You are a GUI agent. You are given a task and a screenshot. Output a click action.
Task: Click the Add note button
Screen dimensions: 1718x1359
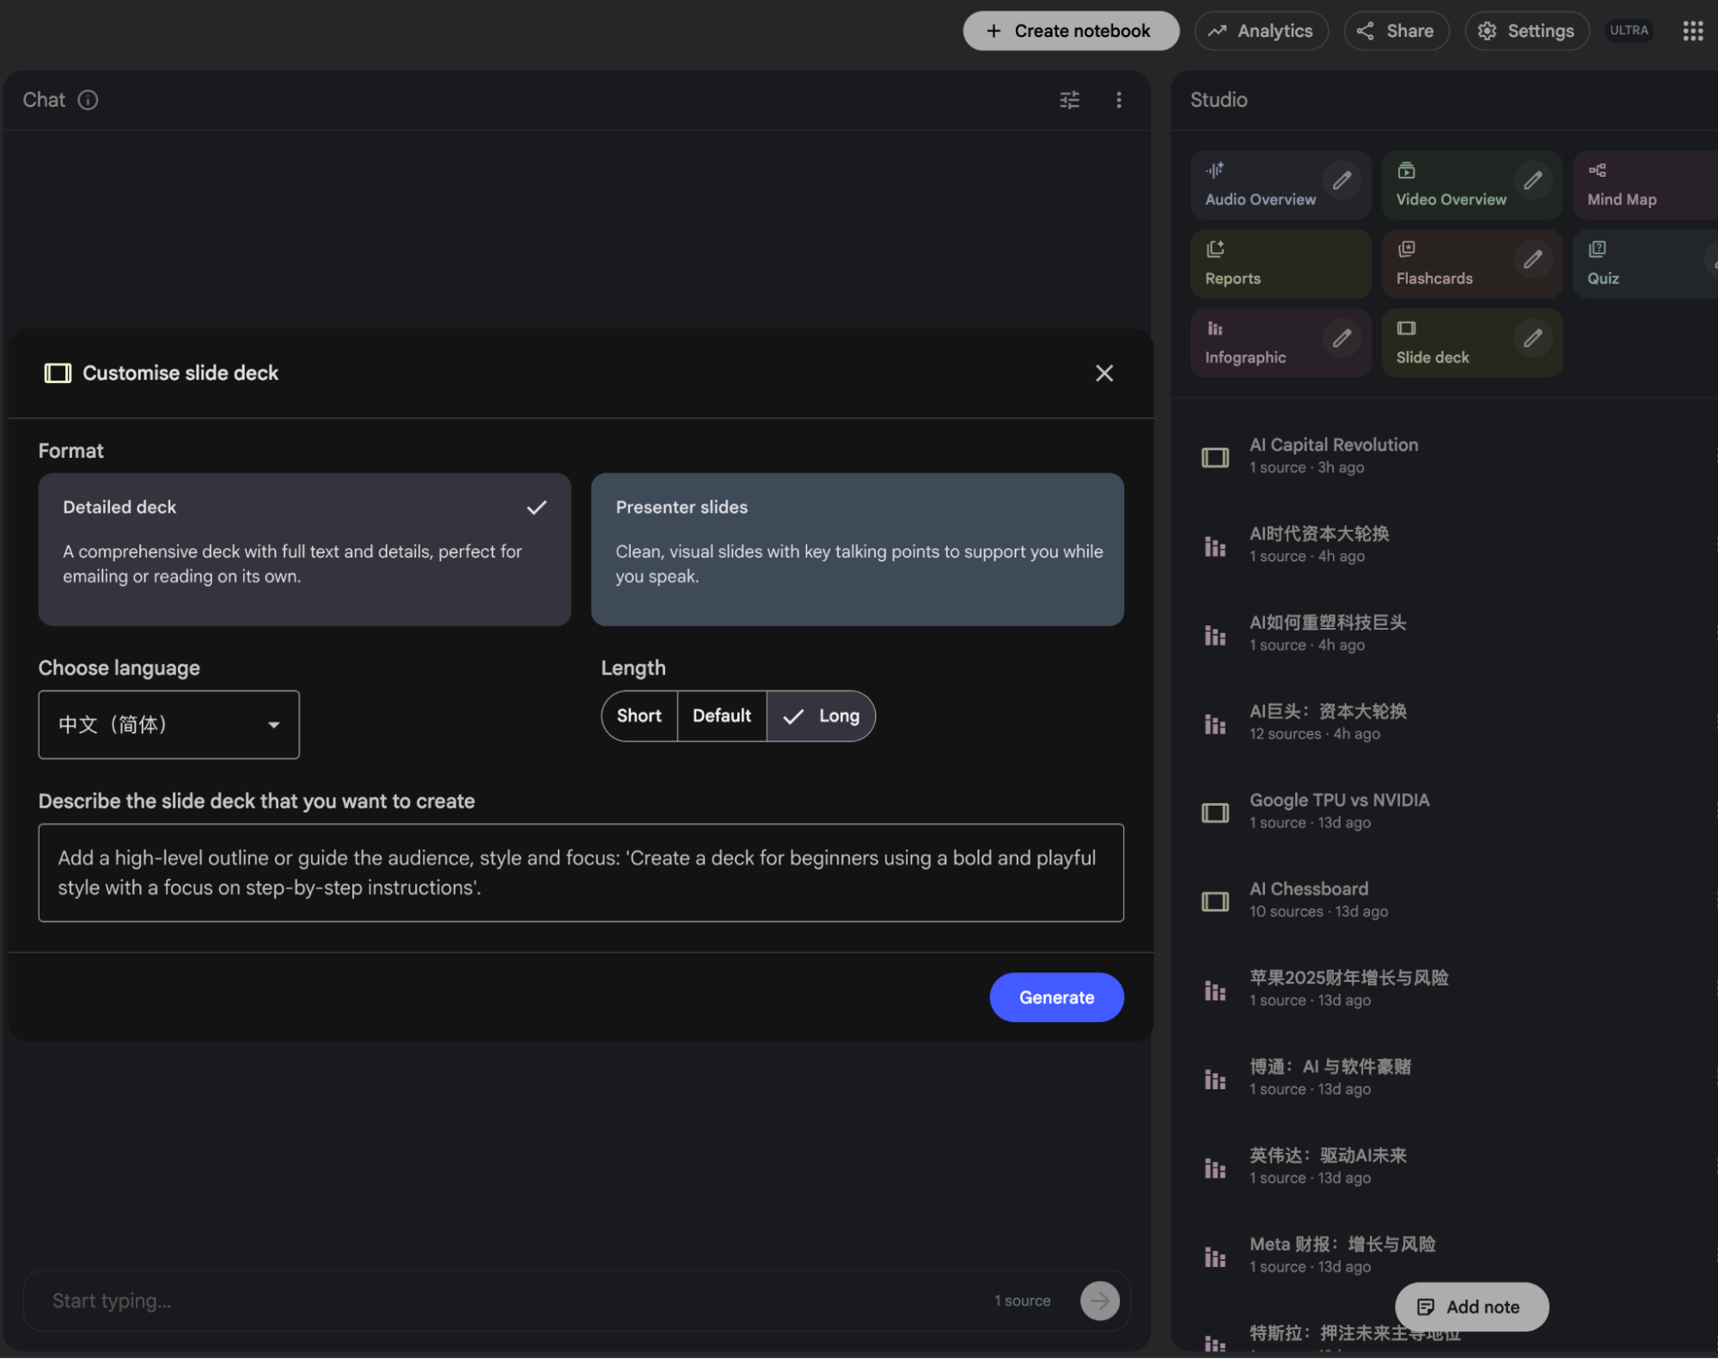point(1470,1307)
